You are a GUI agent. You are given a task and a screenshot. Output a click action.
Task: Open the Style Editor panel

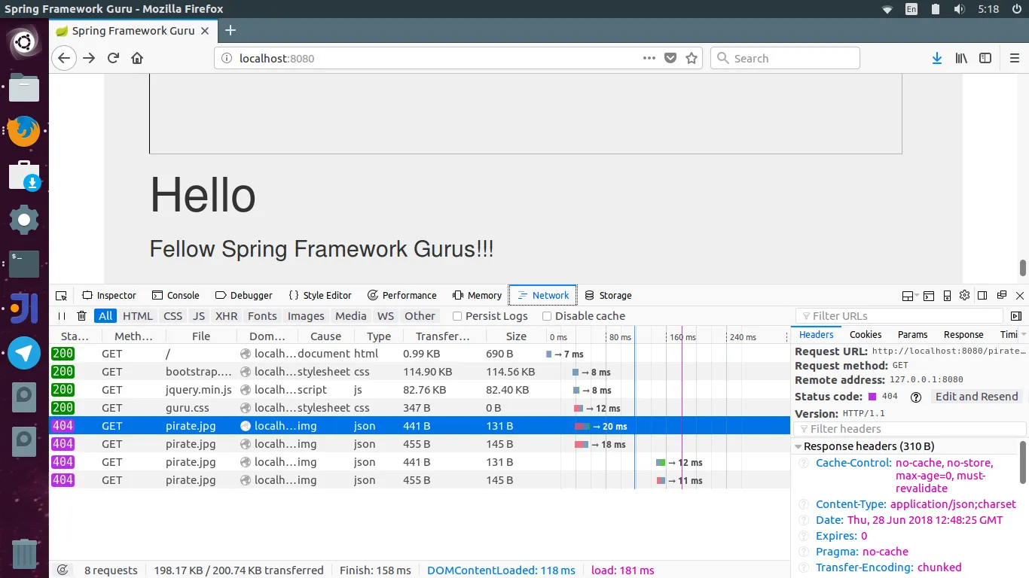click(x=320, y=296)
